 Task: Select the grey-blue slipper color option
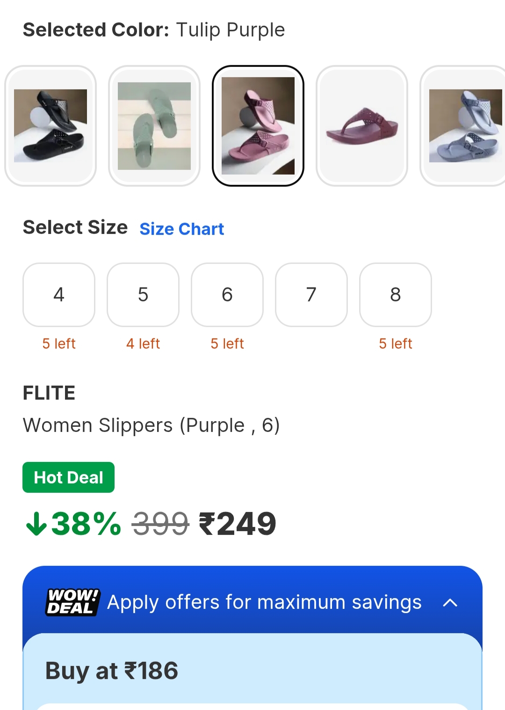coord(464,125)
